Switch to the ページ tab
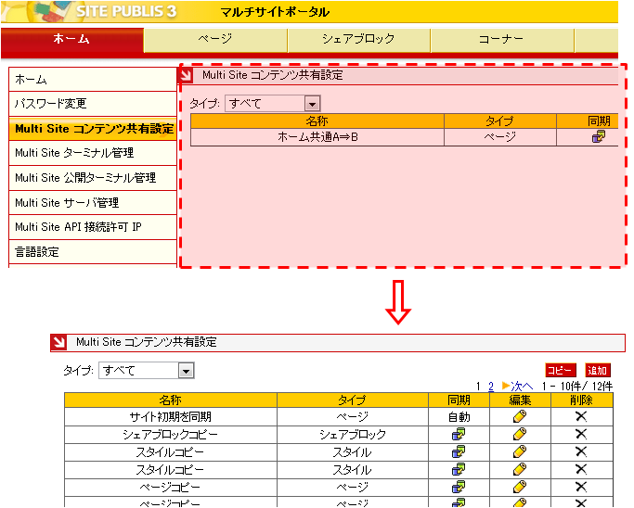The height and width of the screenshot is (508, 634). tap(215, 40)
